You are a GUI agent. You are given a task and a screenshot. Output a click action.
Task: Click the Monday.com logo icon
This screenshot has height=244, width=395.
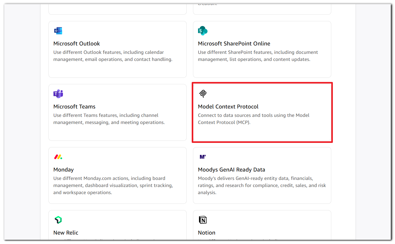[x=58, y=157]
